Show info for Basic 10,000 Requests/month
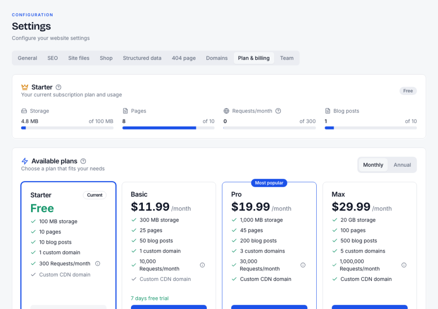This screenshot has width=438, height=309. click(x=202, y=265)
